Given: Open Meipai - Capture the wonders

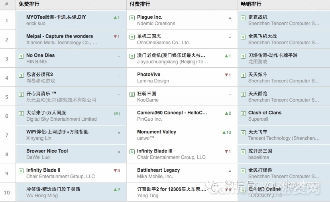Looking at the screenshot, I should (x=59, y=36).
